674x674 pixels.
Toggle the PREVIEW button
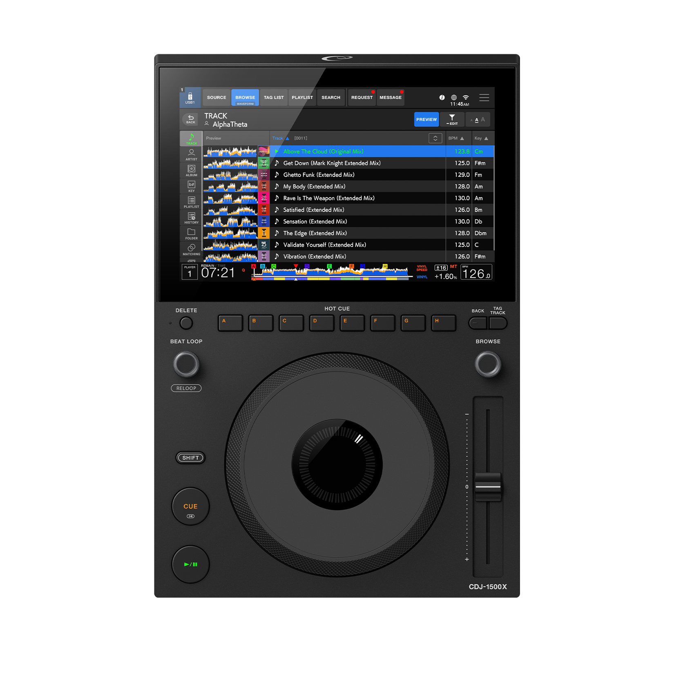pos(426,120)
